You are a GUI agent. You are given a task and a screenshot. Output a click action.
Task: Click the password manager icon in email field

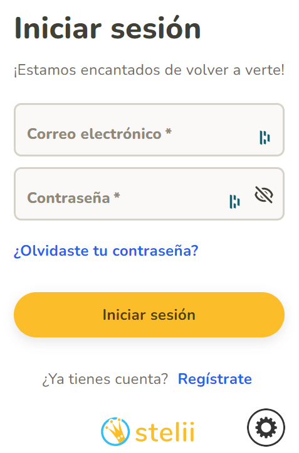coord(265,138)
